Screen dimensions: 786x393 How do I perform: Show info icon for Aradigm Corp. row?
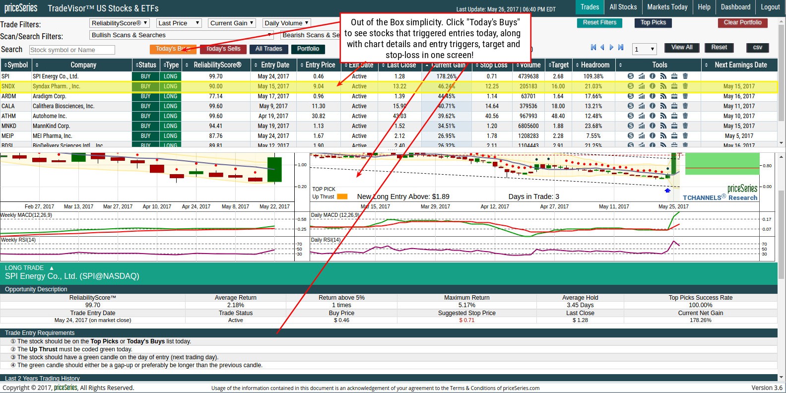[653, 96]
